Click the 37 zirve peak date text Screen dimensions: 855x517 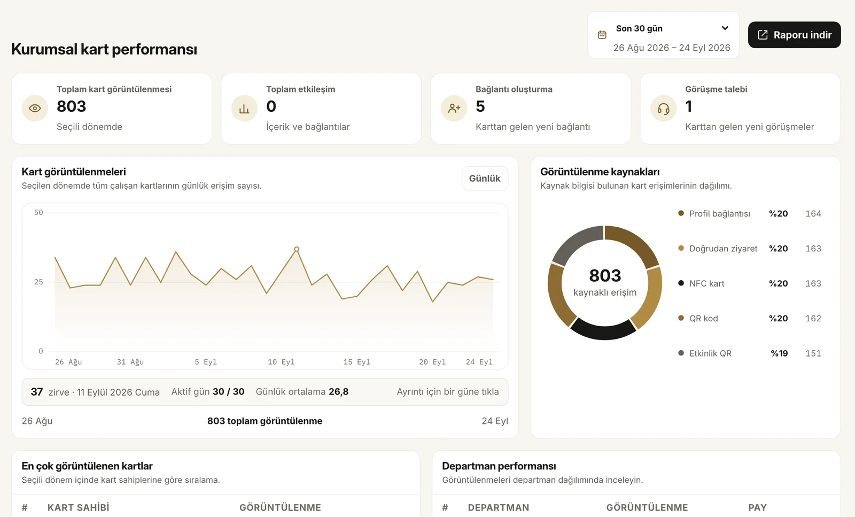click(x=95, y=392)
